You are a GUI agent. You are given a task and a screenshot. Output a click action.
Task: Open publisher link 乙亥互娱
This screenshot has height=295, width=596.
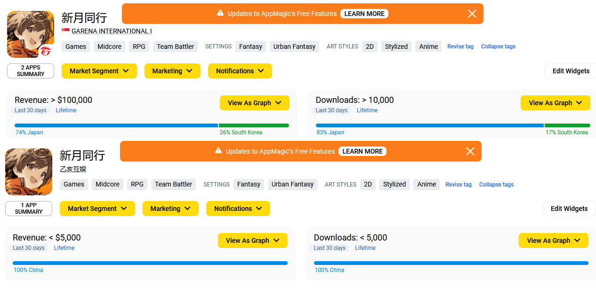73,169
